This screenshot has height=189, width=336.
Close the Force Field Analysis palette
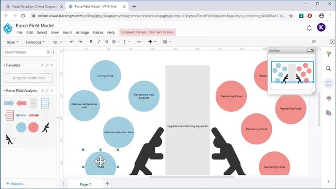point(52,91)
